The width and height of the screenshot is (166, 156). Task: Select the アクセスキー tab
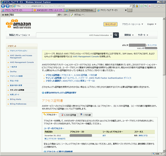(50, 115)
